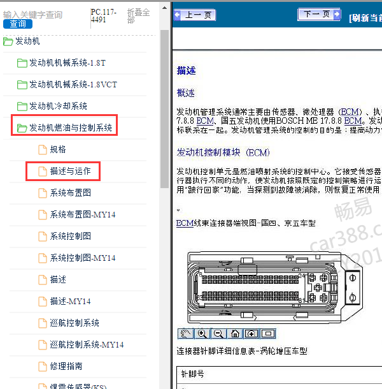
Task: Click the 刷新当前 refresh link
Action: click(x=365, y=18)
